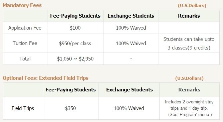Click the Total row label
This screenshot has width=223, height=122.
pos(25,59)
